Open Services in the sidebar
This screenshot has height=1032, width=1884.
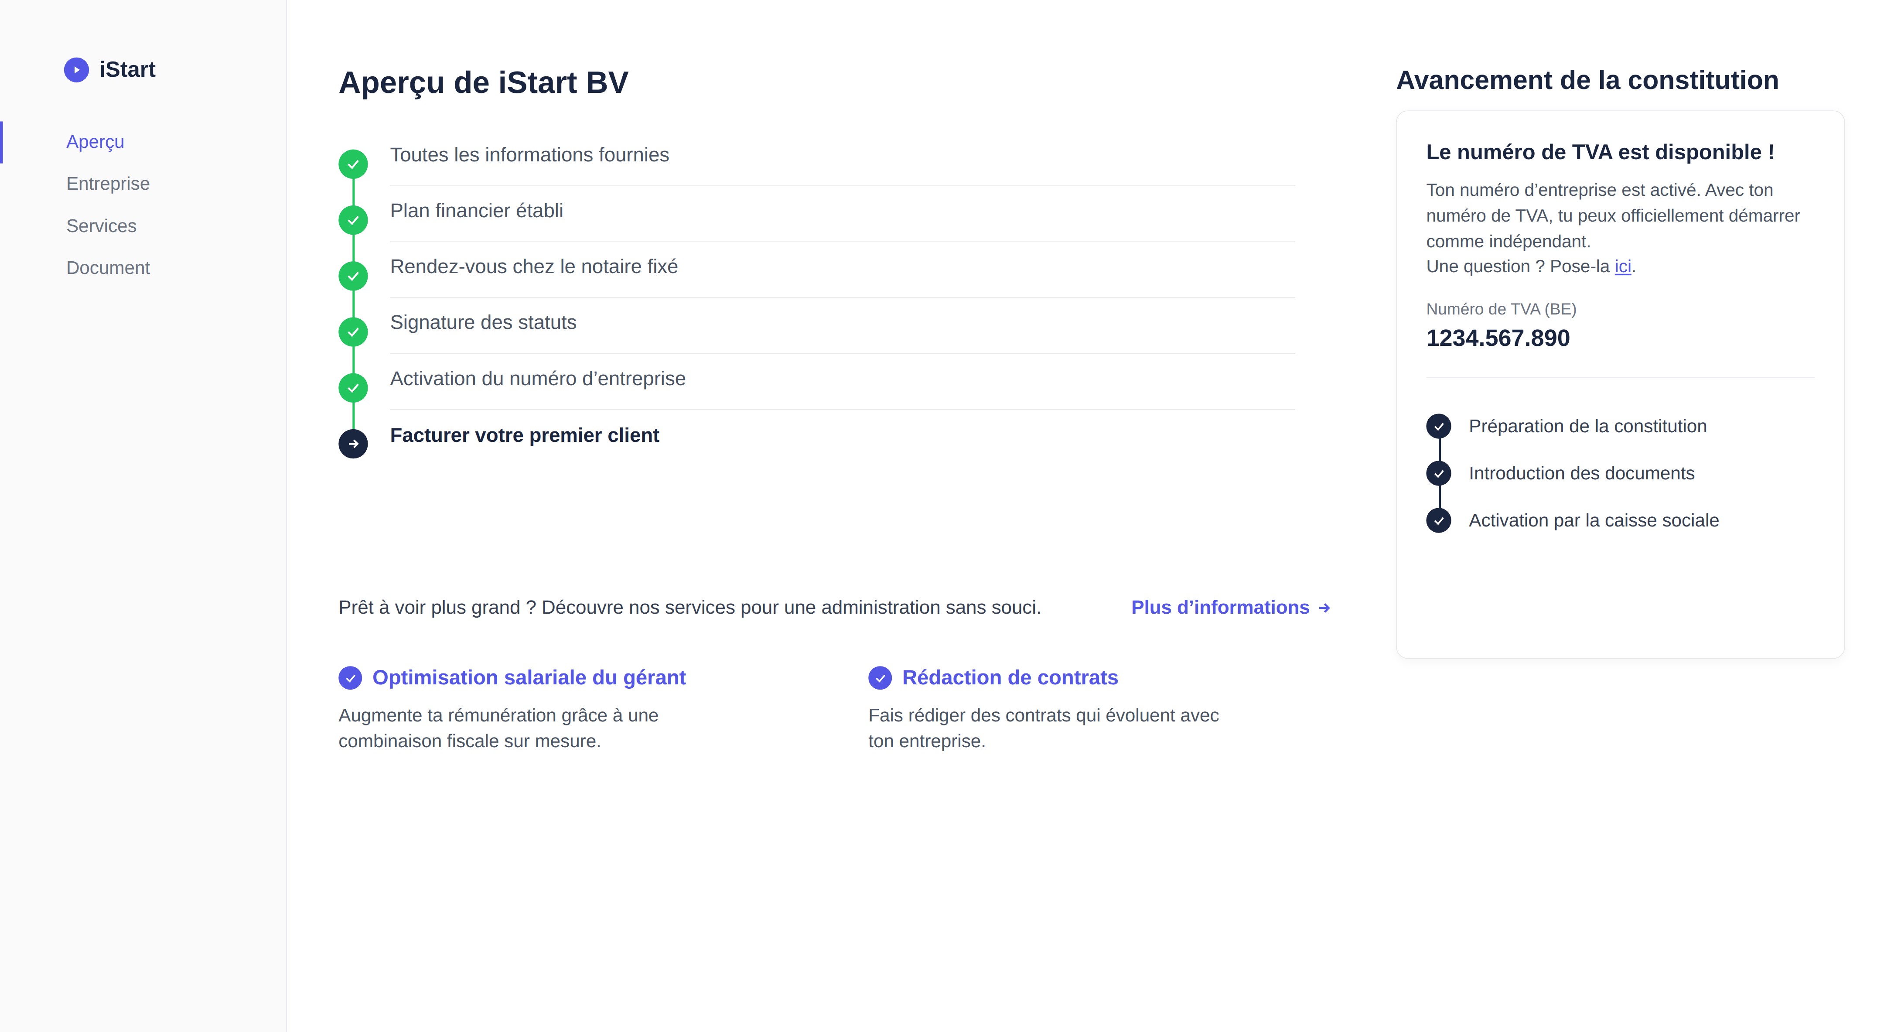[x=102, y=226]
